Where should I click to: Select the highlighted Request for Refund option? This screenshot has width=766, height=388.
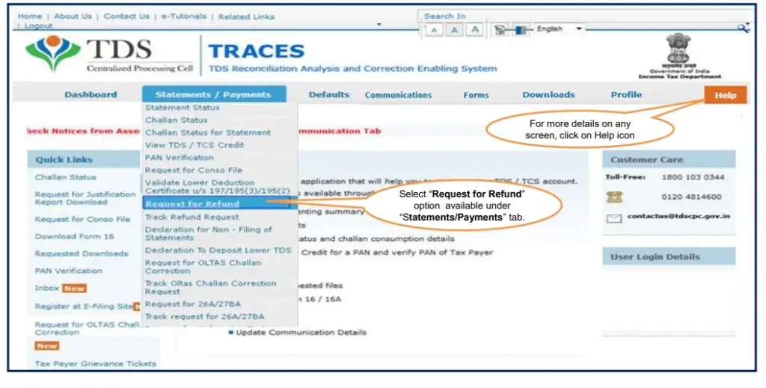tap(216, 203)
